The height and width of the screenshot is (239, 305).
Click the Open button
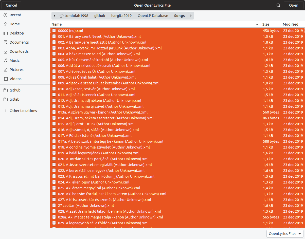click(294, 5)
